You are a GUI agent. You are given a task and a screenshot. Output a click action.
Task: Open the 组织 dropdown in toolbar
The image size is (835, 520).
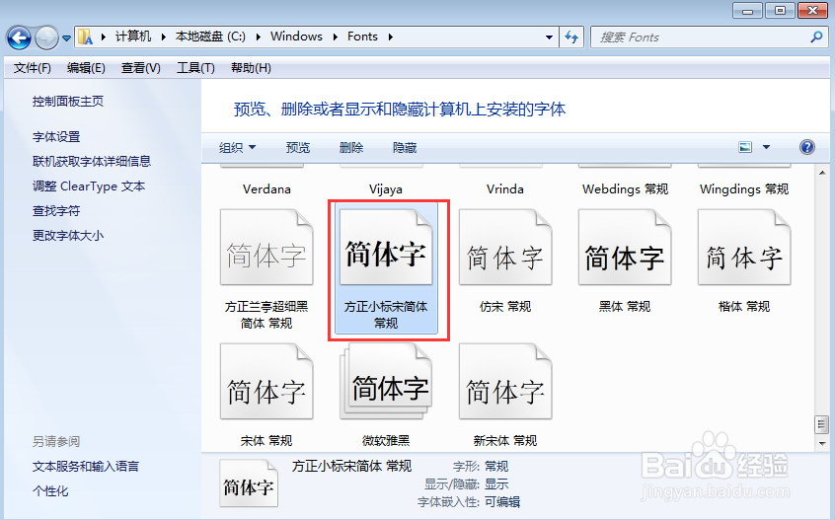237,147
